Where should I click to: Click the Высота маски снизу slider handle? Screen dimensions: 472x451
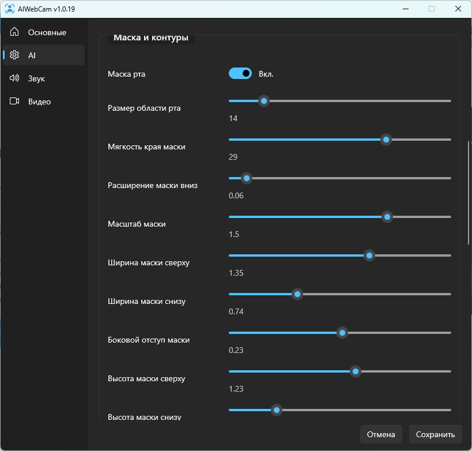point(276,410)
